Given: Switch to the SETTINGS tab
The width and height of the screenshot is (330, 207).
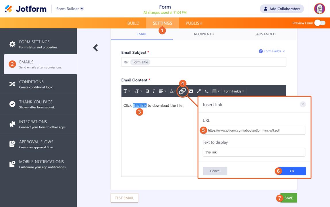Looking at the screenshot, I should [163, 23].
